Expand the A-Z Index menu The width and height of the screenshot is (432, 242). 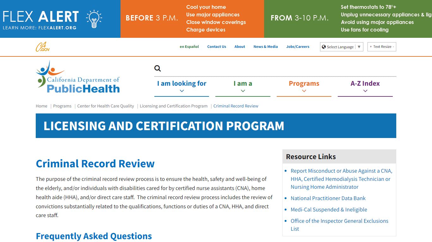365,87
